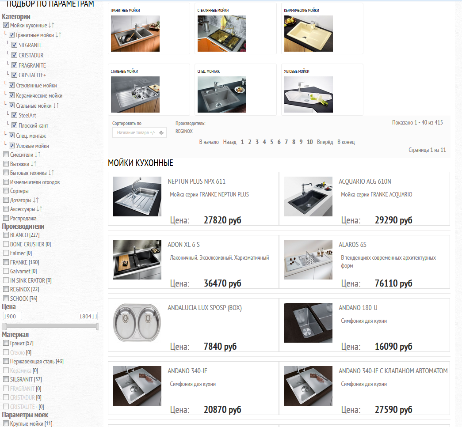Open the Спец. монтаж category tile
Image resolution: width=462 pixels, height=427 pixels.
click(x=235, y=90)
